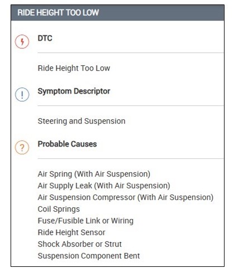This screenshot has height=273, width=234.
Task: Open the Steering and Suspension descriptor
Action: 81,121
